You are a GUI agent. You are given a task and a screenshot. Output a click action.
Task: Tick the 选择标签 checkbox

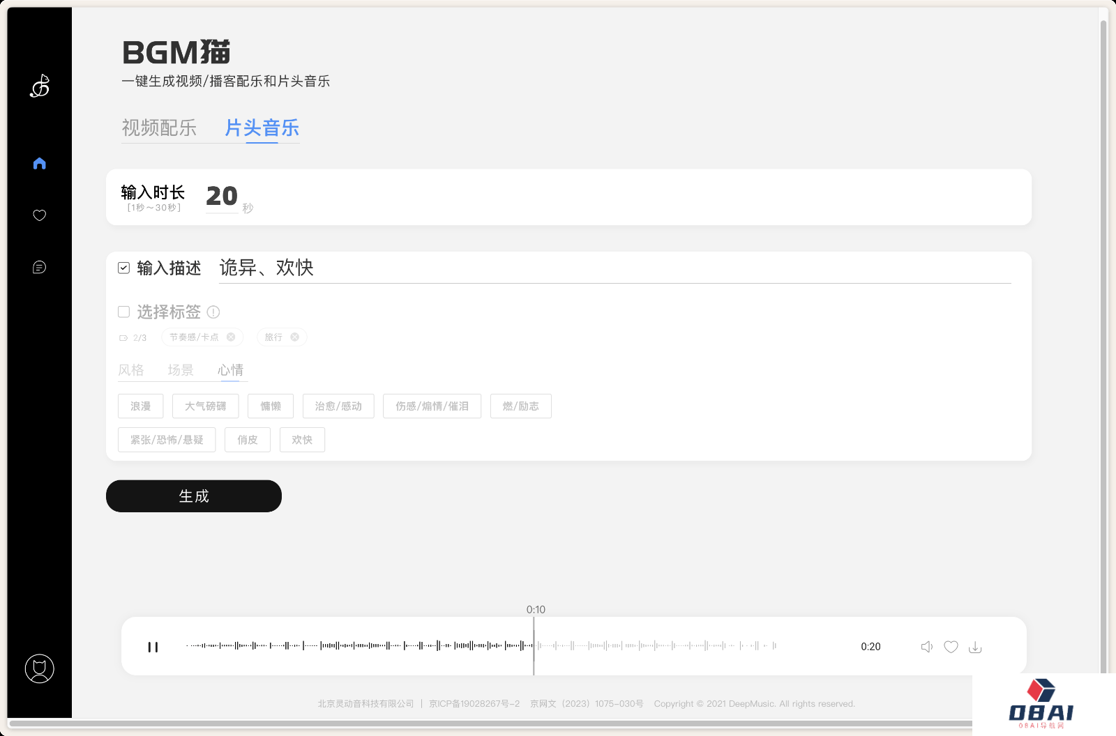coord(124,312)
